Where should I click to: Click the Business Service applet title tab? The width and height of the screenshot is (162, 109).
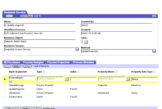[15, 12]
